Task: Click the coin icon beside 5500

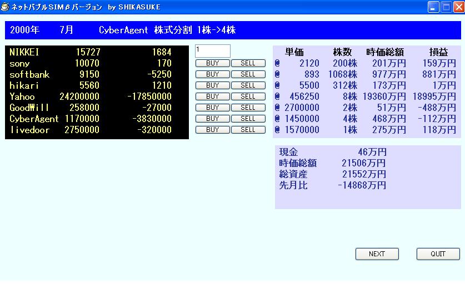Action: coord(277,85)
